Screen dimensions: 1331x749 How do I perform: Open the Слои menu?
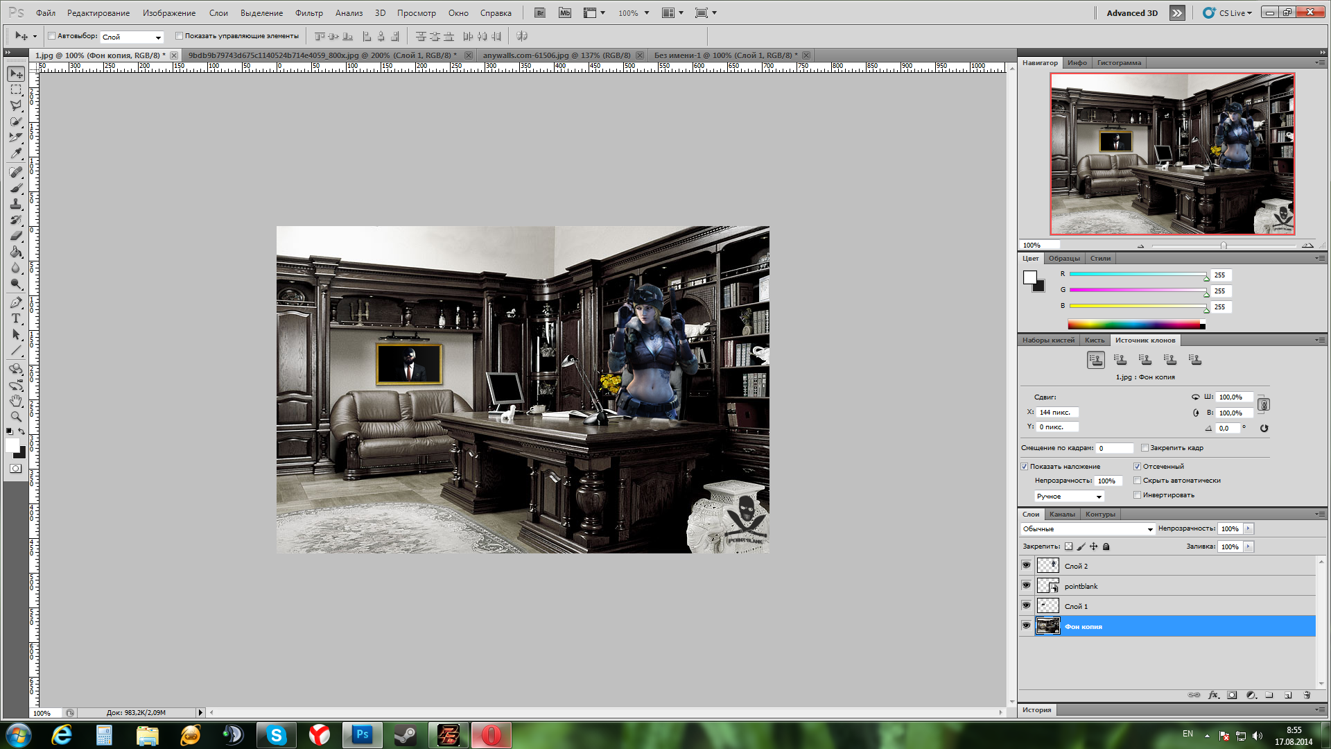[218, 13]
